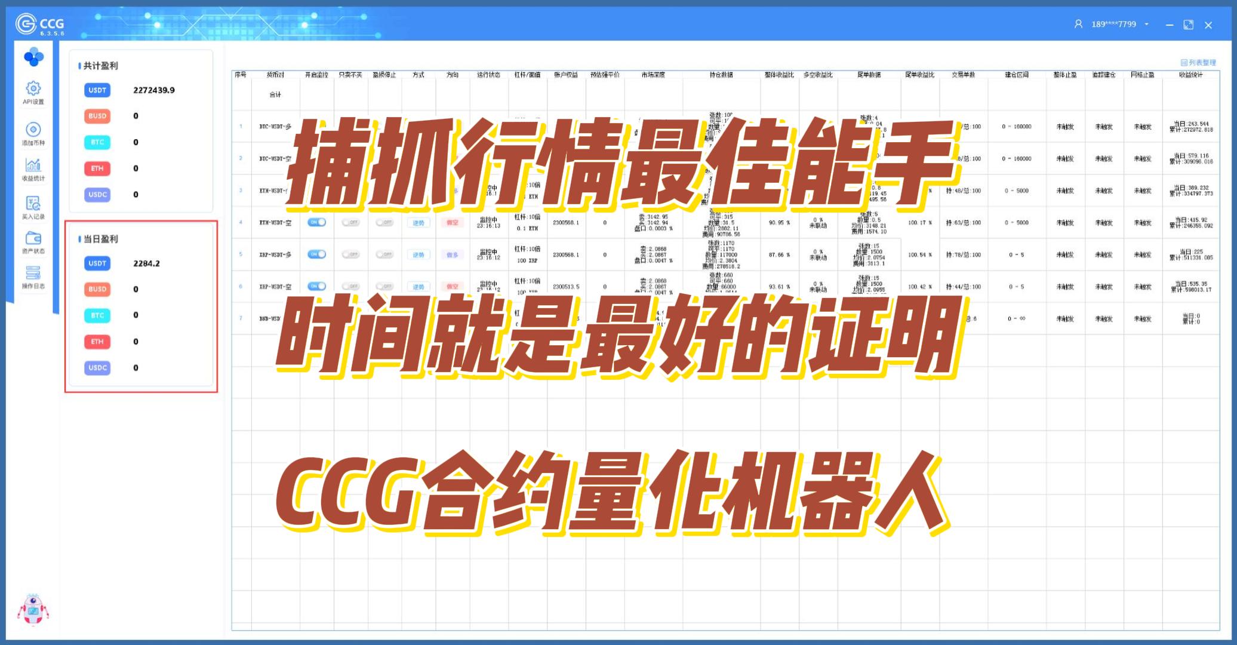This screenshot has height=645, width=1237.
Task: Toggle 只卖不买 switch for XRP-USDT-多 row
Action: 350,254
